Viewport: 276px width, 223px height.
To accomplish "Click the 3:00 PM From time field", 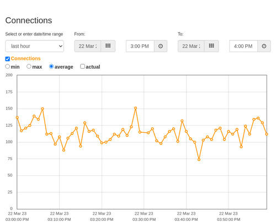I will [x=140, y=46].
